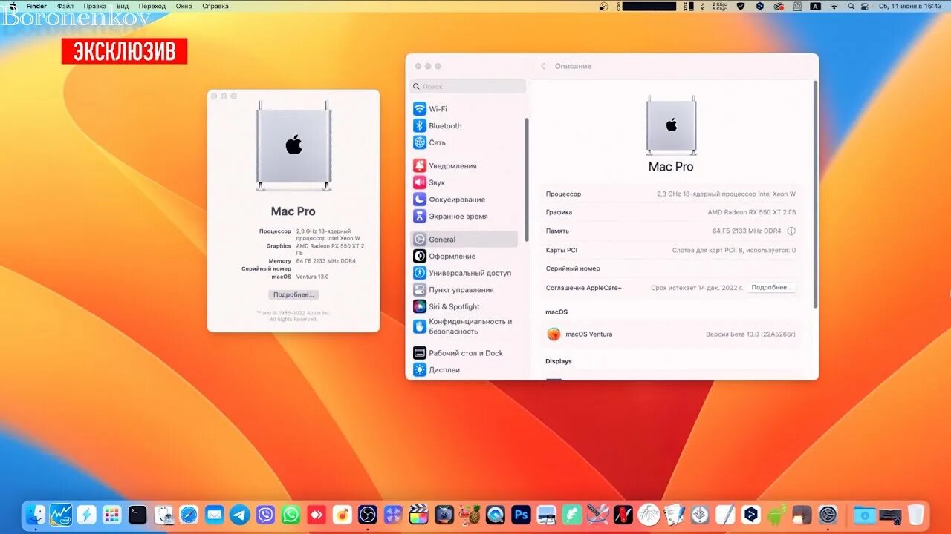Open System Settings gear in Dock
The width and height of the screenshot is (951, 534).
[x=828, y=514]
